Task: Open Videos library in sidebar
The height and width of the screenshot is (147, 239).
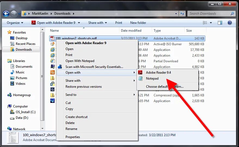Action: 20,84
